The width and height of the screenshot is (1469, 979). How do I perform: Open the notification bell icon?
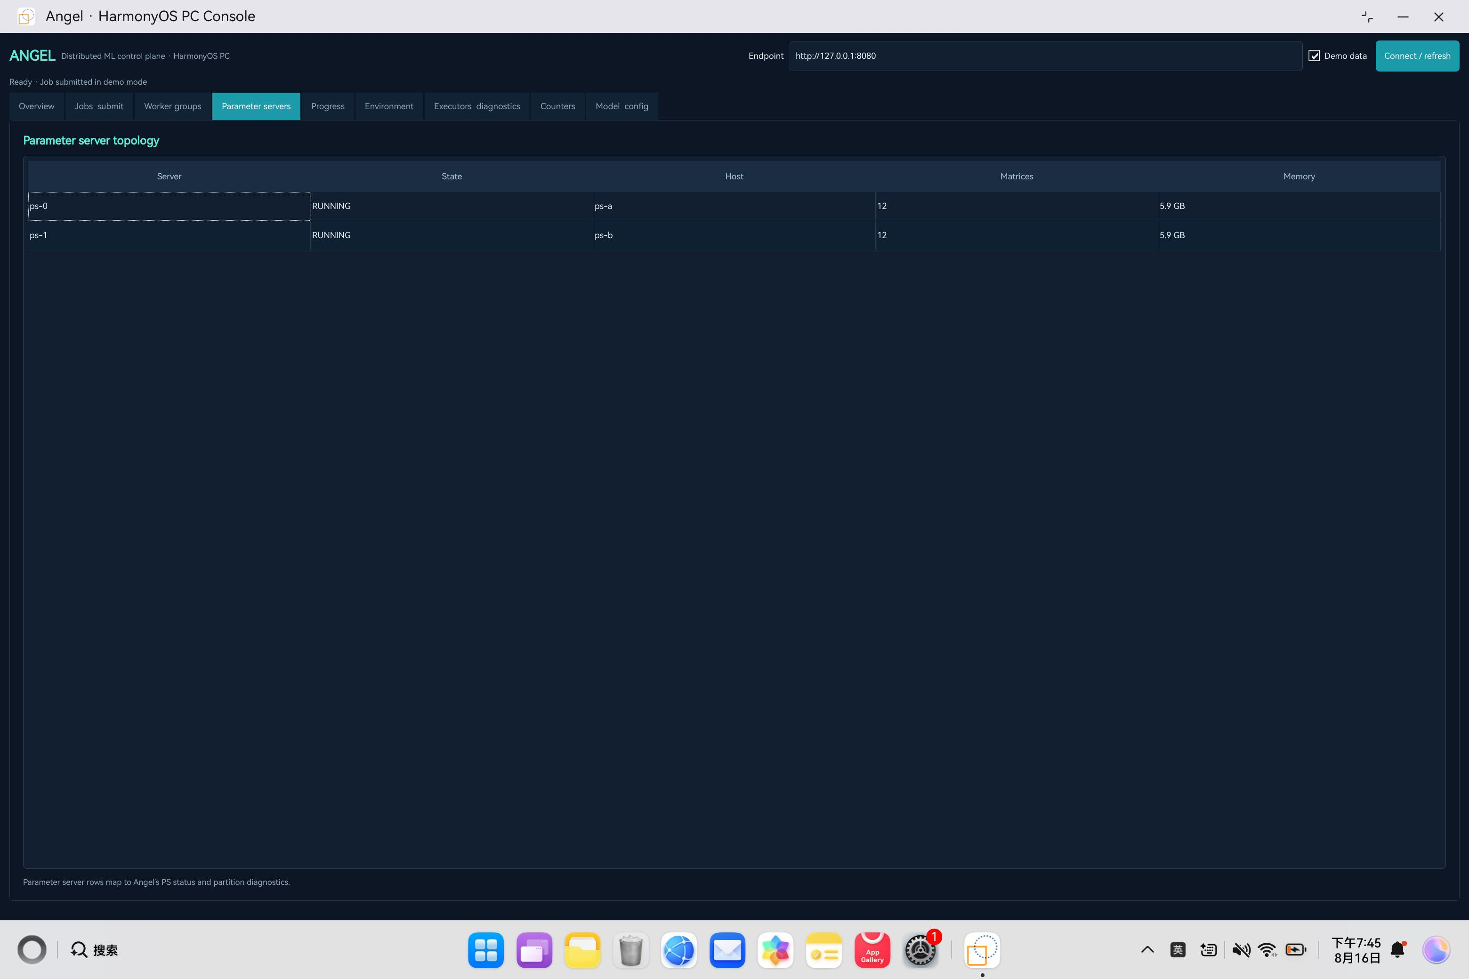click(x=1398, y=950)
